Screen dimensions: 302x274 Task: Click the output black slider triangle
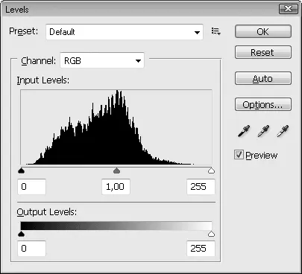click(22, 234)
